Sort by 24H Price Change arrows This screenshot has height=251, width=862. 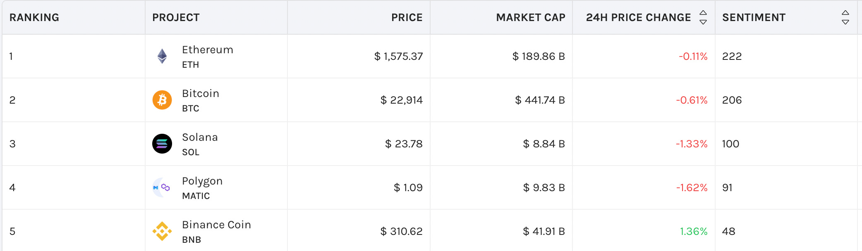(x=703, y=17)
